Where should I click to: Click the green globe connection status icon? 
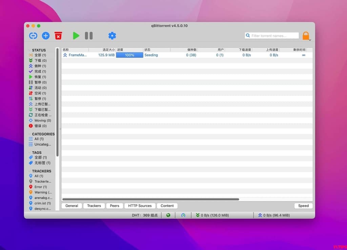coord(168,215)
